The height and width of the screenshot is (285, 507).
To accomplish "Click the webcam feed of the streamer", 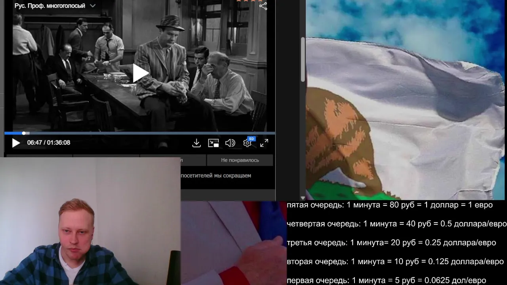I will [90, 221].
